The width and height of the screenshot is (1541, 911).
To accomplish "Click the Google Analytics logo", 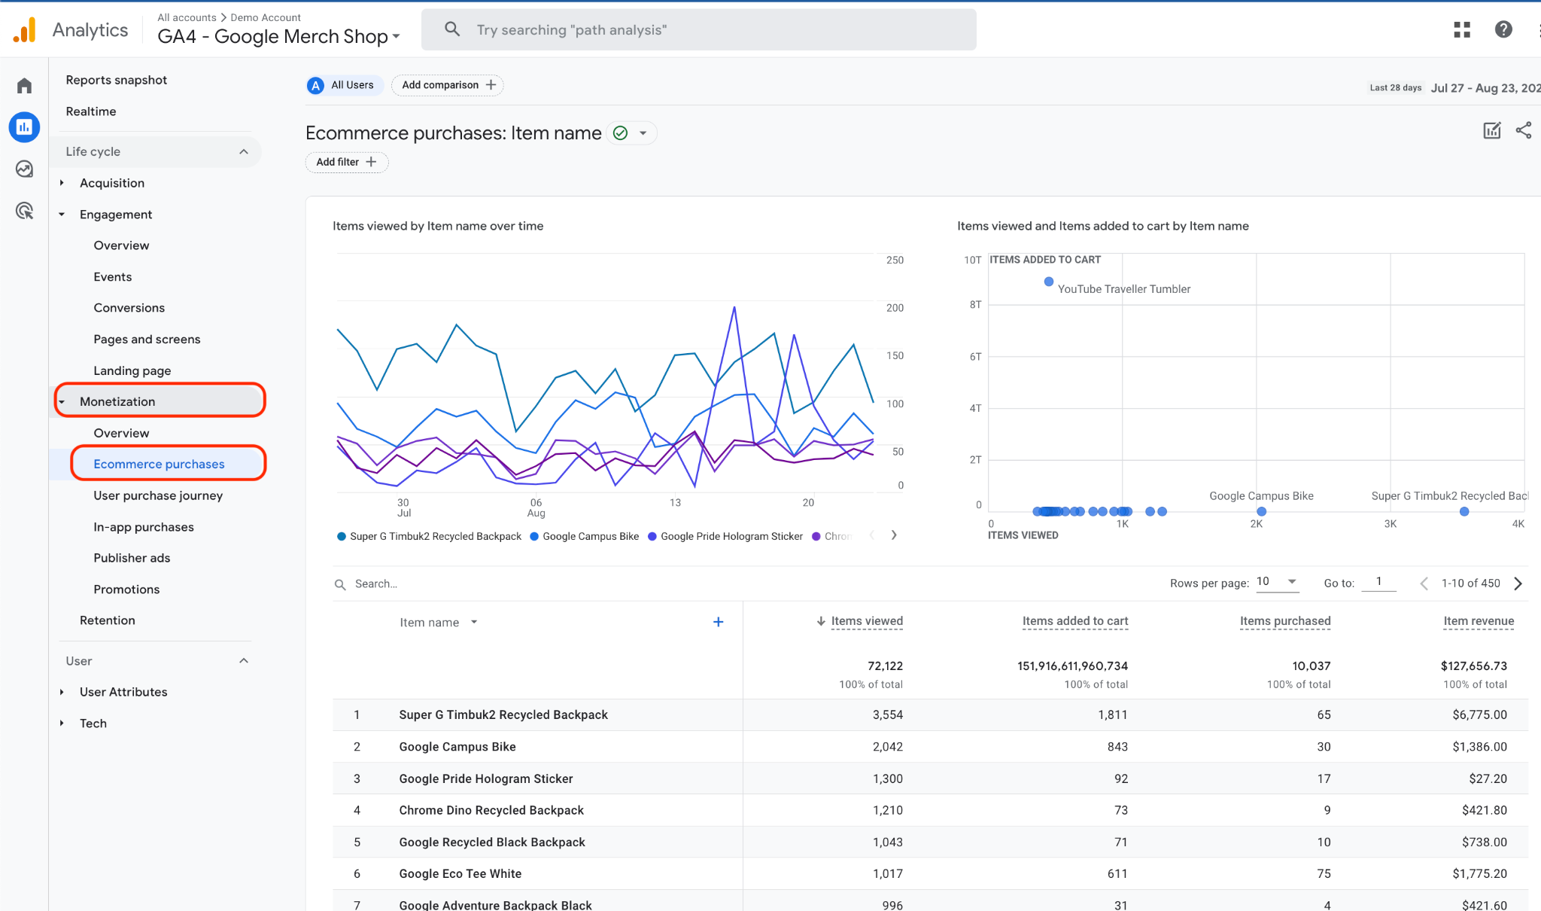I will [25, 30].
